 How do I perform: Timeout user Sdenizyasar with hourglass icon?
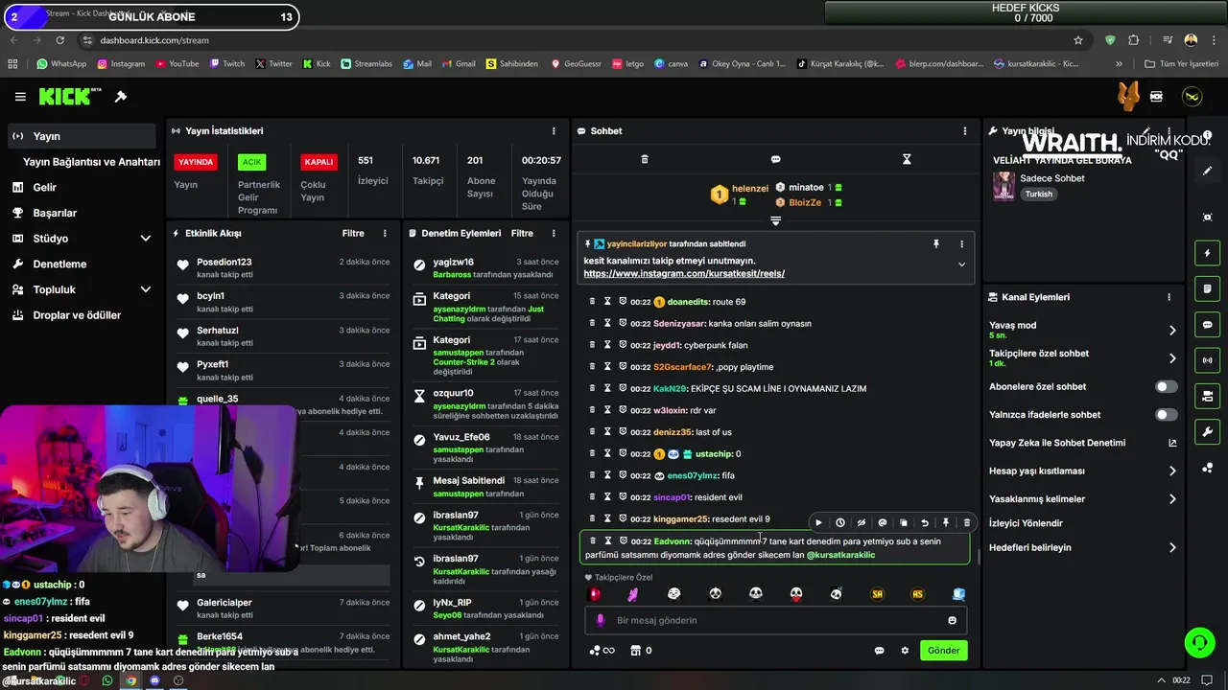[x=607, y=324]
